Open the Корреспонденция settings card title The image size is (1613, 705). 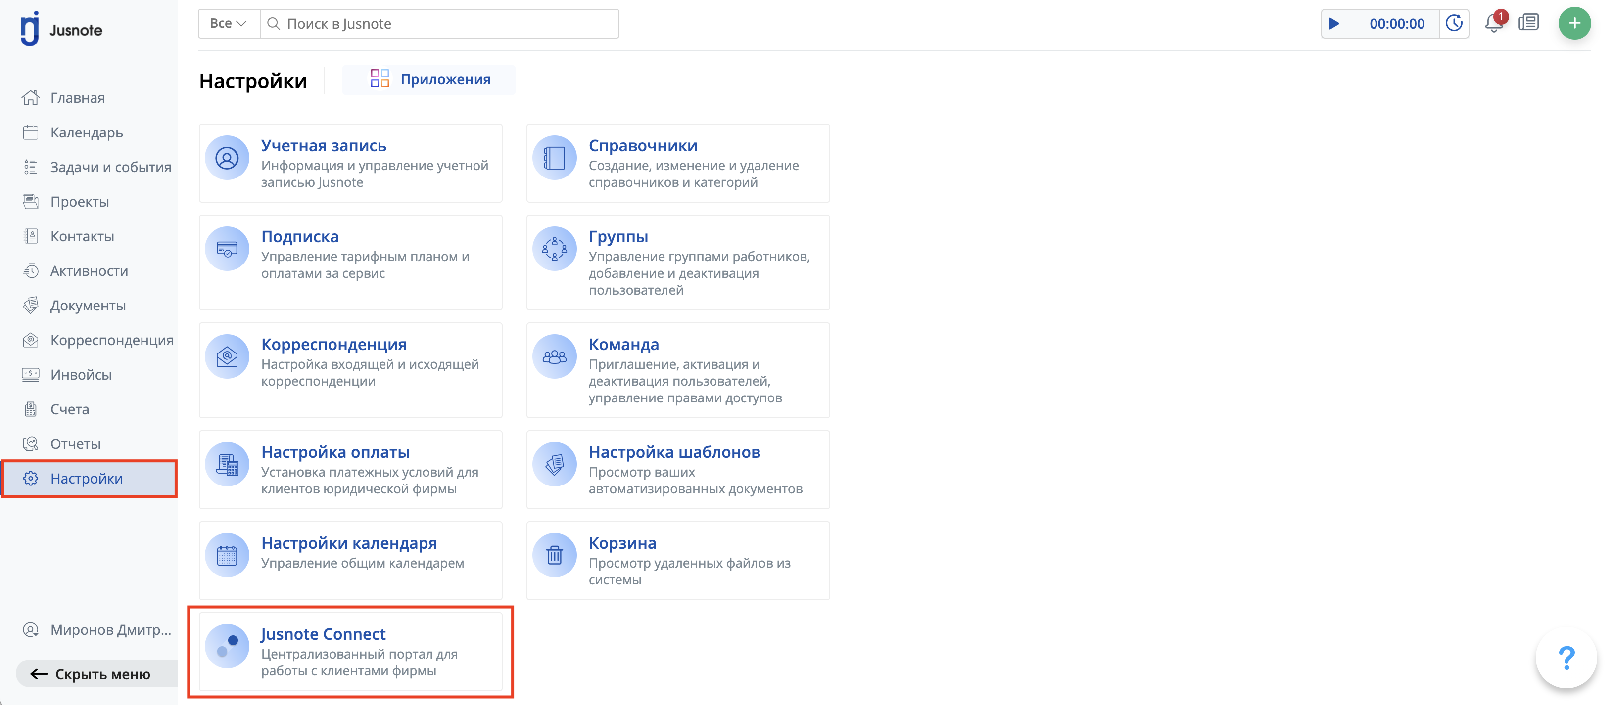point(334,344)
